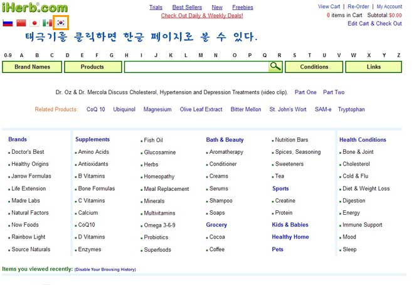Viewport: 414px width, 285px height.
Task: Click inside the search text field
Action: 197,67
